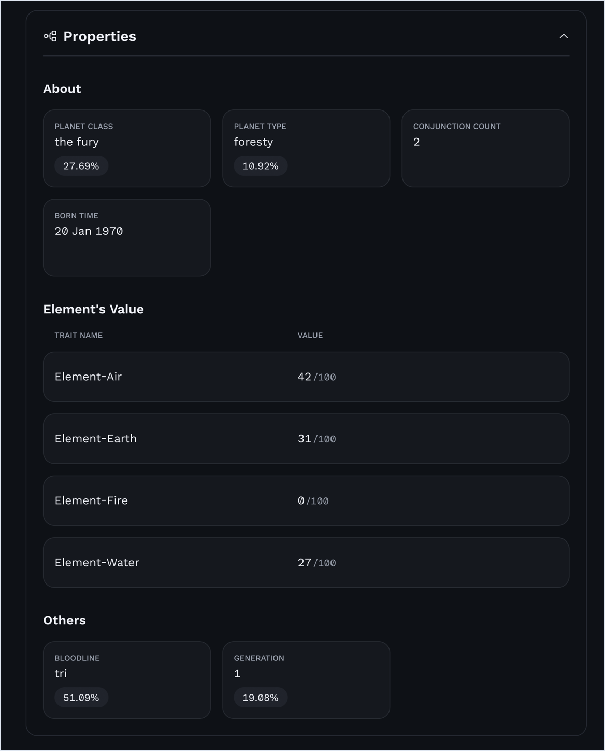
Task: Click the Properties tree icon
Action: pyautogui.click(x=50, y=36)
